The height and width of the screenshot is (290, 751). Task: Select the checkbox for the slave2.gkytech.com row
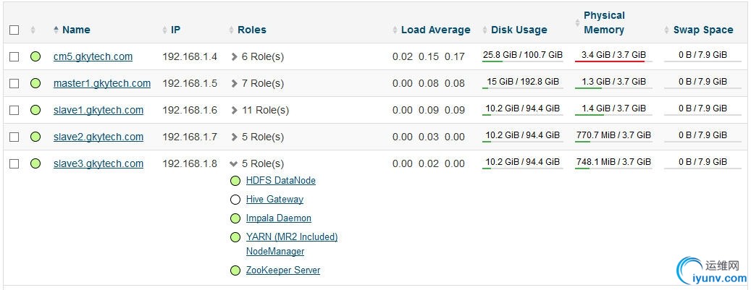14,137
